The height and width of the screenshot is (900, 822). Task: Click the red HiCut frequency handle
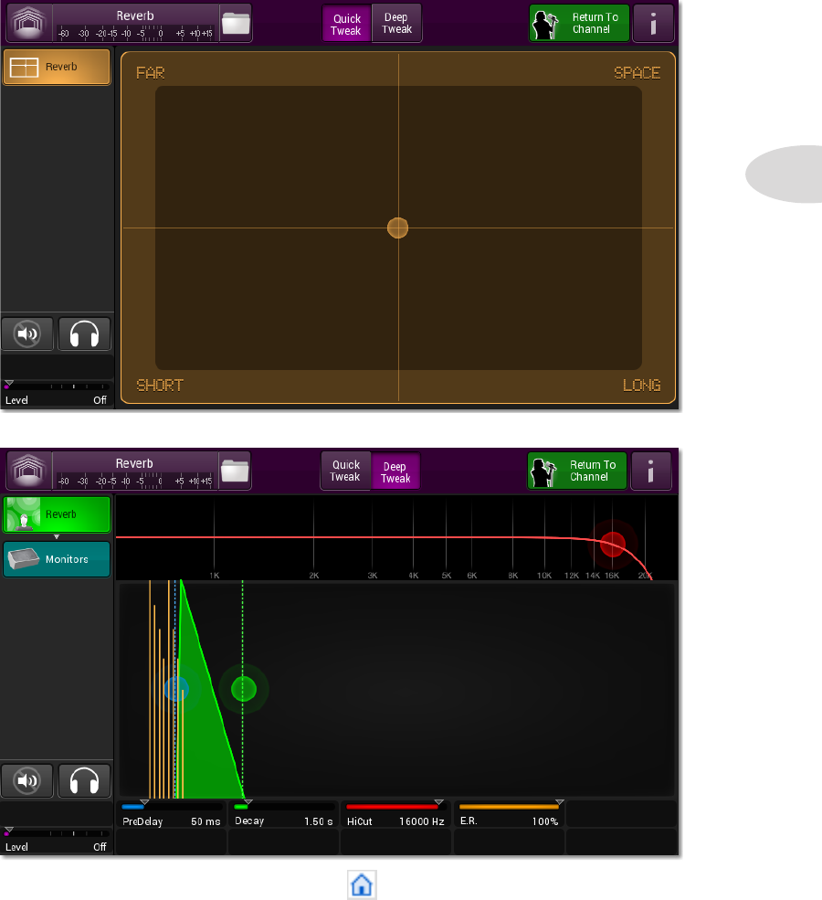click(x=613, y=544)
